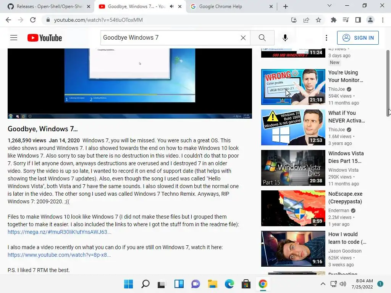Open tab search chevron dropdown
Image resolution: width=391 pixels, height=293 pixels.
[x=330, y=5]
